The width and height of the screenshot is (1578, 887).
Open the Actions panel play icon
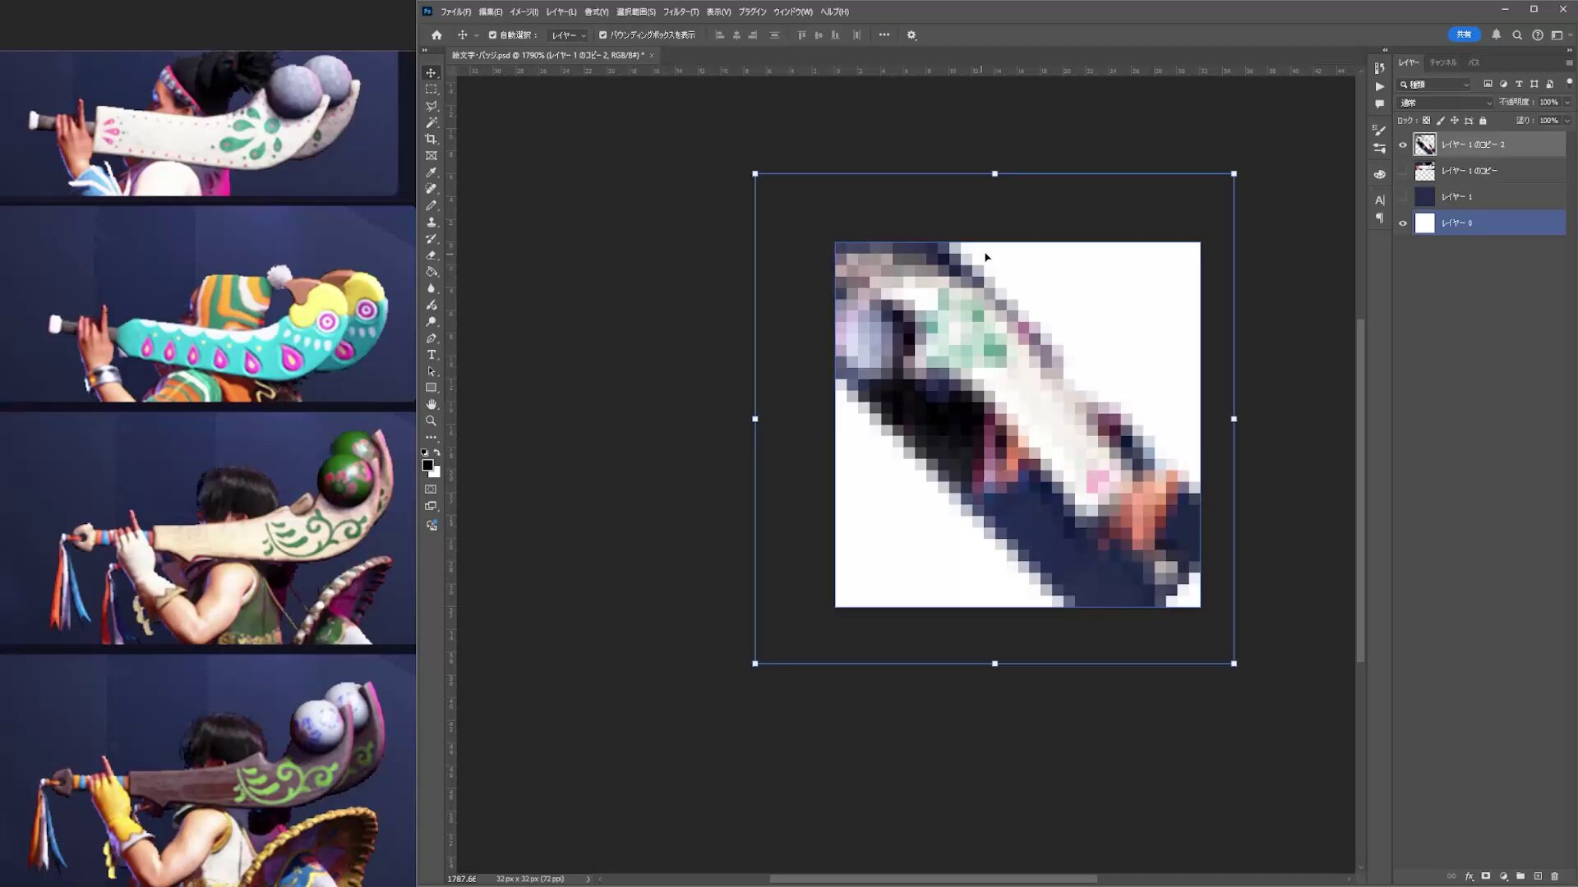pos(1379,86)
